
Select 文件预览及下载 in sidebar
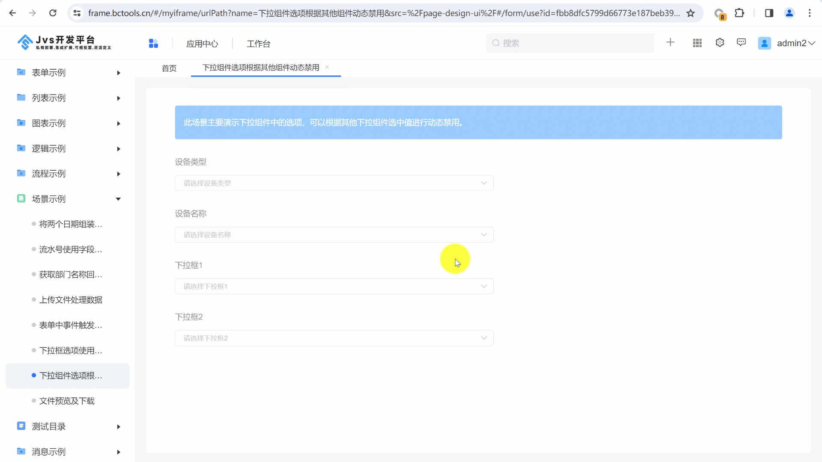click(x=67, y=401)
